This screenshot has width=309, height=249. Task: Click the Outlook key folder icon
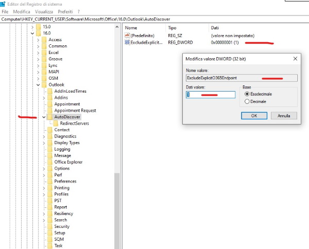tap(44, 85)
